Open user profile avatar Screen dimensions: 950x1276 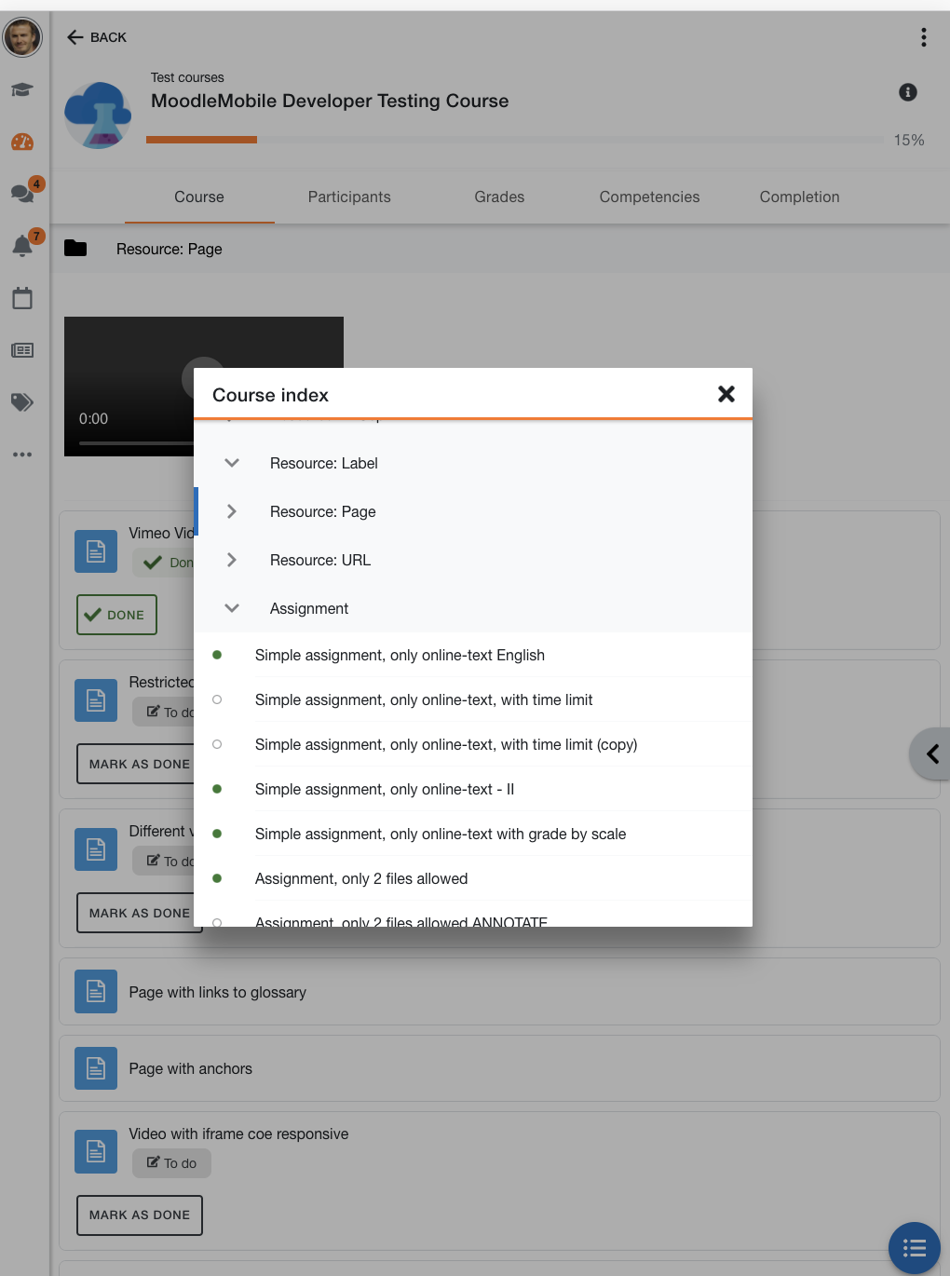point(22,37)
